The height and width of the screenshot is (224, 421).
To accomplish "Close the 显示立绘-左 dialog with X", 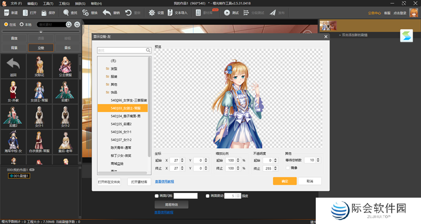I will coord(326,36).
